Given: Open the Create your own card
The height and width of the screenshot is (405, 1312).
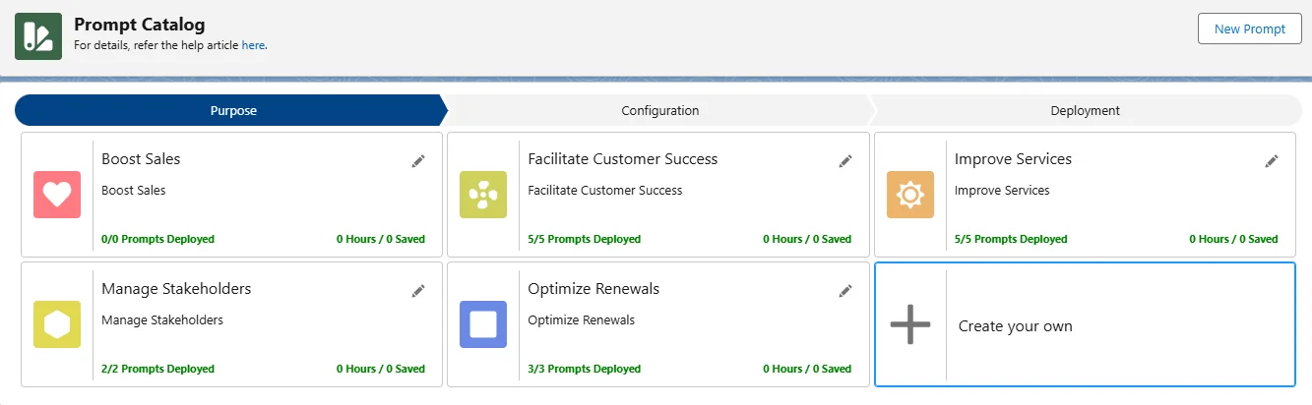Looking at the screenshot, I should coord(1016,326).
